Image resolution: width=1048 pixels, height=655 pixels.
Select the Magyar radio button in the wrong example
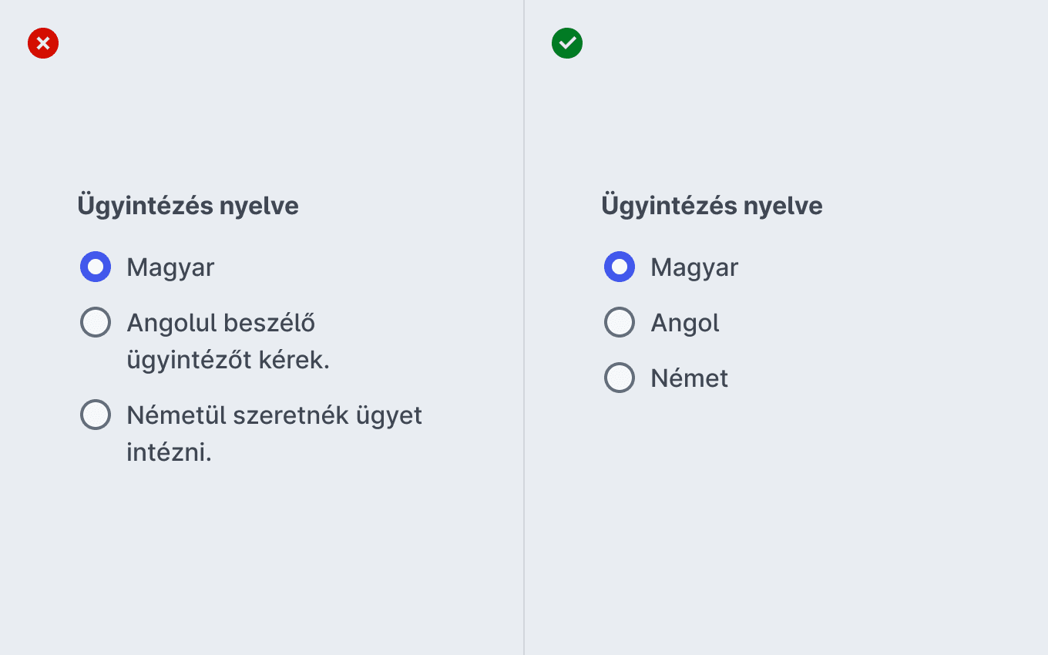96,267
